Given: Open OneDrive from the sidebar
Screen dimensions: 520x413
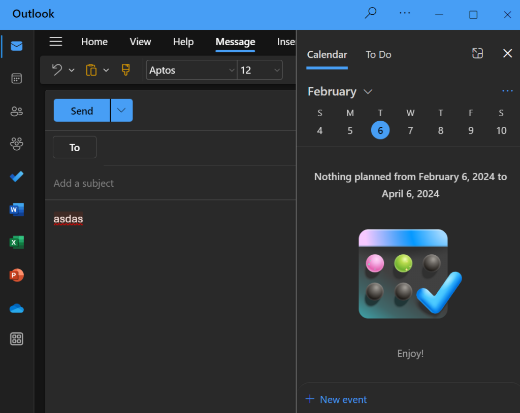Looking at the screenshot, I should click(16, 308).
